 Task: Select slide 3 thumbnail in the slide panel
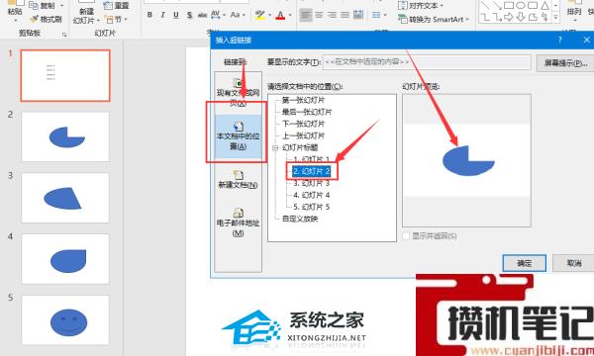click(65, 198)
